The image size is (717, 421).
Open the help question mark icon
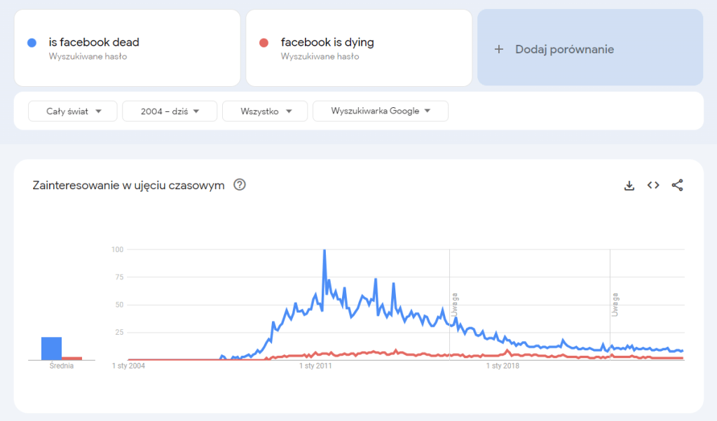pos(240,186)
